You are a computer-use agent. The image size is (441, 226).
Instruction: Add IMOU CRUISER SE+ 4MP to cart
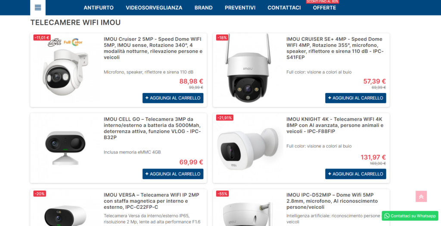point(355,98)
